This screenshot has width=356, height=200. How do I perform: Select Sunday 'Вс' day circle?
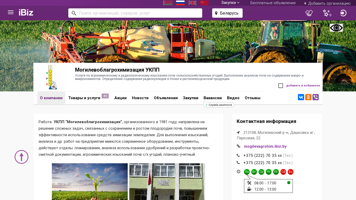pyautogui.click(x=291, y=172)
